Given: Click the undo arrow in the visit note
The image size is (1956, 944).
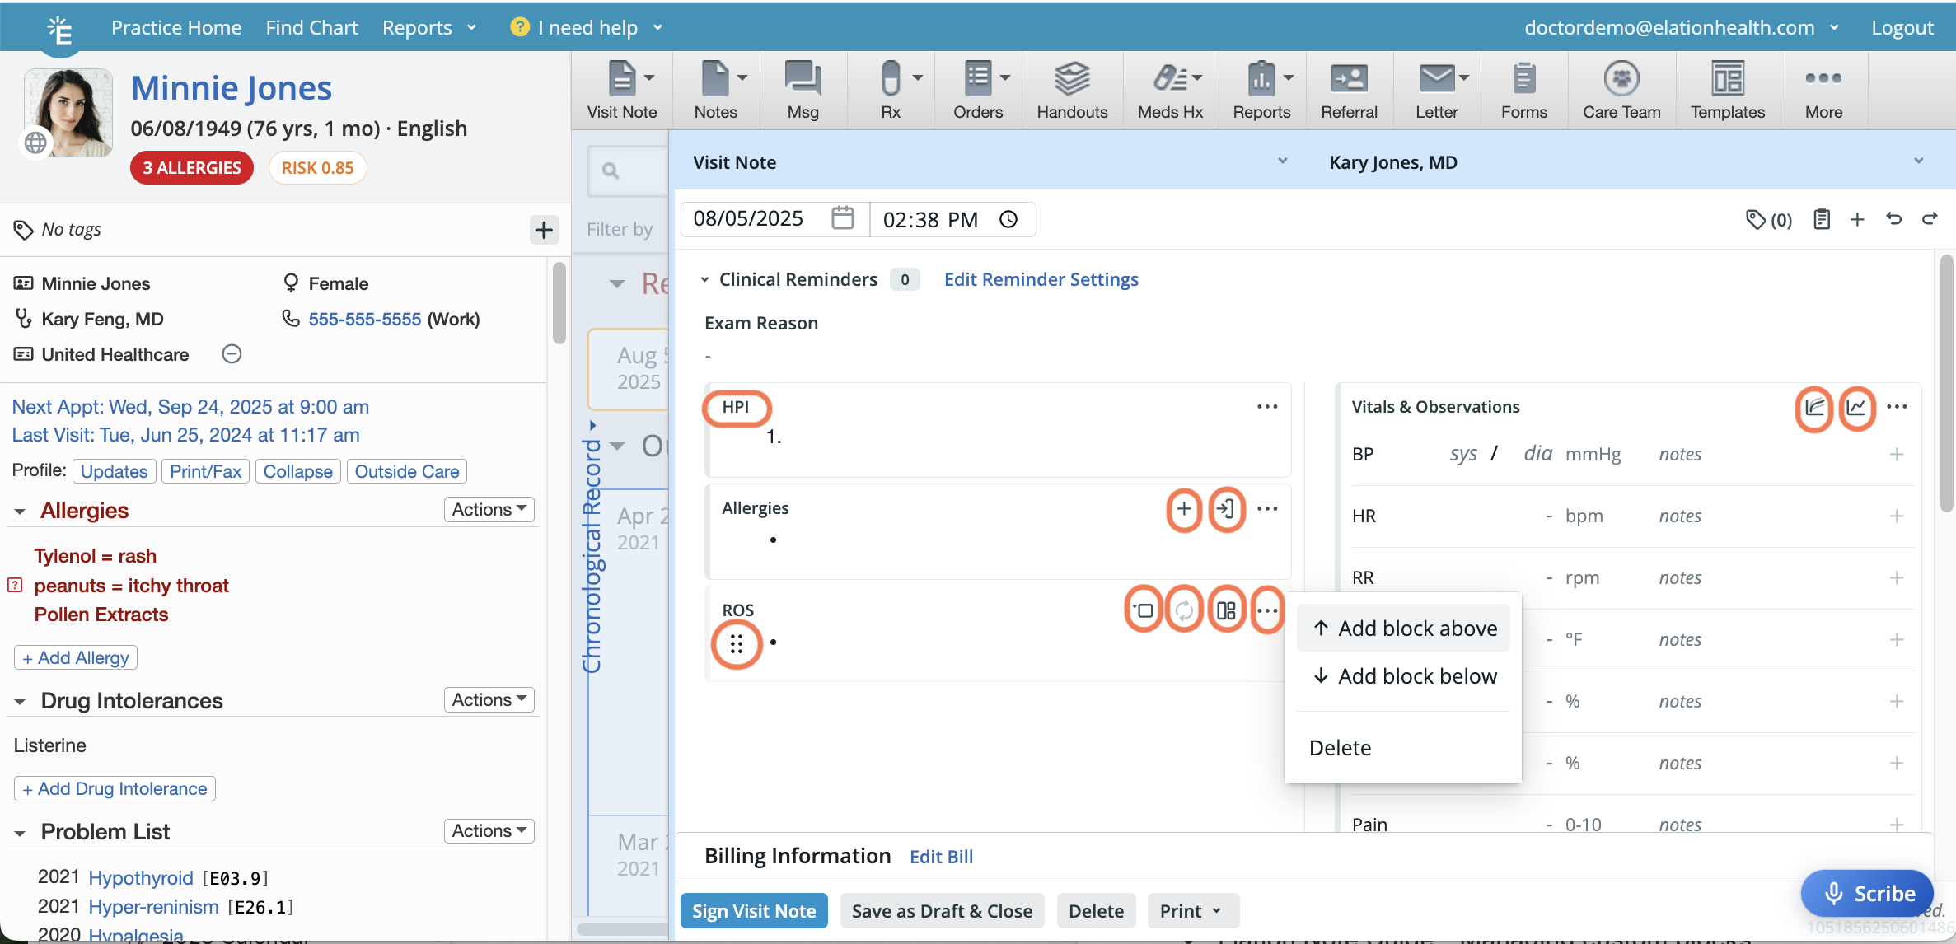Looking at the screenshot, I should click(1893, 218).
